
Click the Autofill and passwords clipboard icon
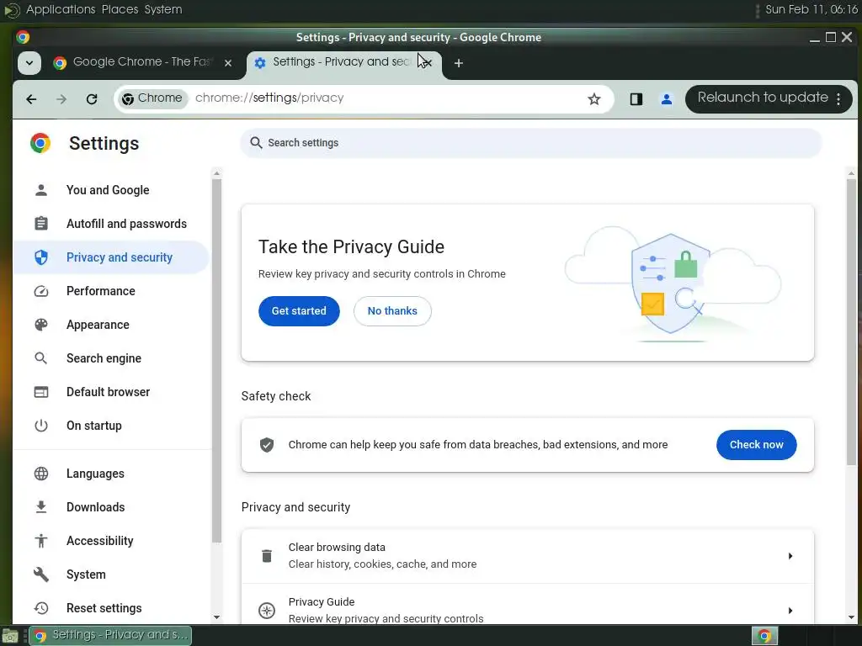point(41,224)
